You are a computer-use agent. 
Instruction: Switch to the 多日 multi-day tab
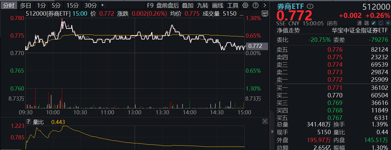click(25, 6)
